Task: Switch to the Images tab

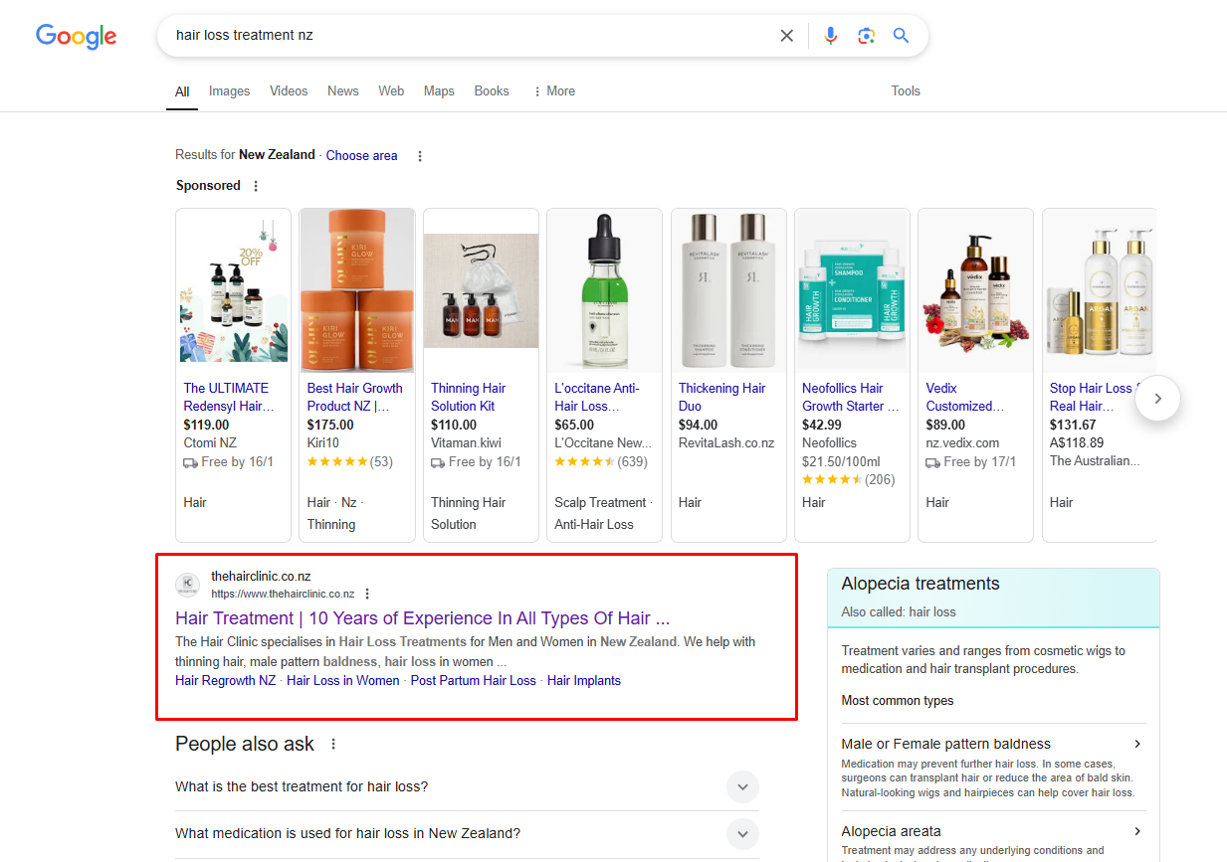Action: click(x=229, y=90)
